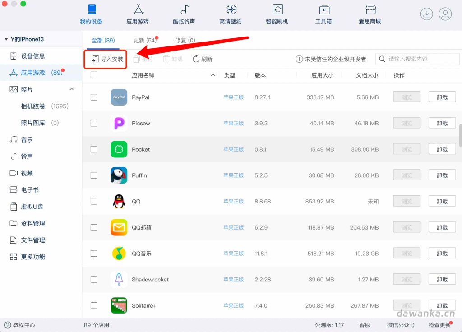Uninstall Shadowrocket with 卸载 button

(x=442, y=280)
